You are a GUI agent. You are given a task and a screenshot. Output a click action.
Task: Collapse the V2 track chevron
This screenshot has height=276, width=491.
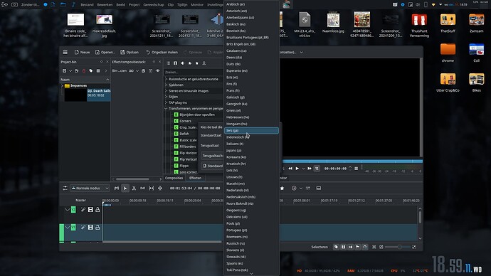(67, 210)
